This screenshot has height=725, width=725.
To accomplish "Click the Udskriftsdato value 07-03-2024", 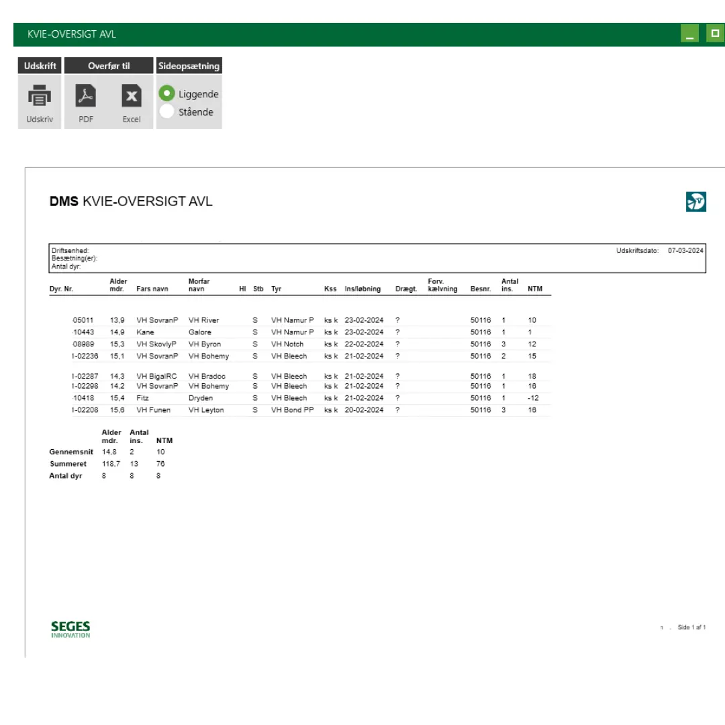I will [685, 250].
